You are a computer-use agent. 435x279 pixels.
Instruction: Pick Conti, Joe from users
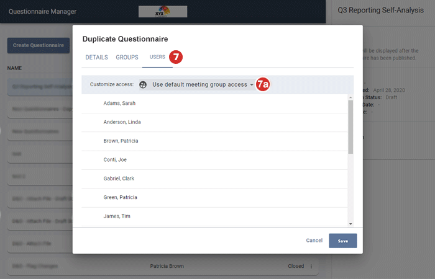[x=115, y=159]
